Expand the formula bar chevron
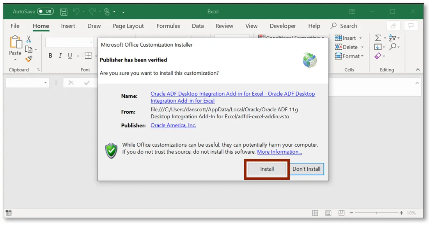The height and width of the screenshot is (228, 429). click(417, 83)
